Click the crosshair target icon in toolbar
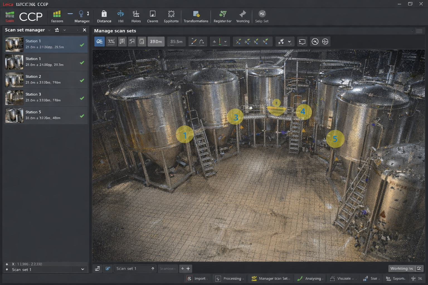The image size is (428, 285). (x=325, y=42)
